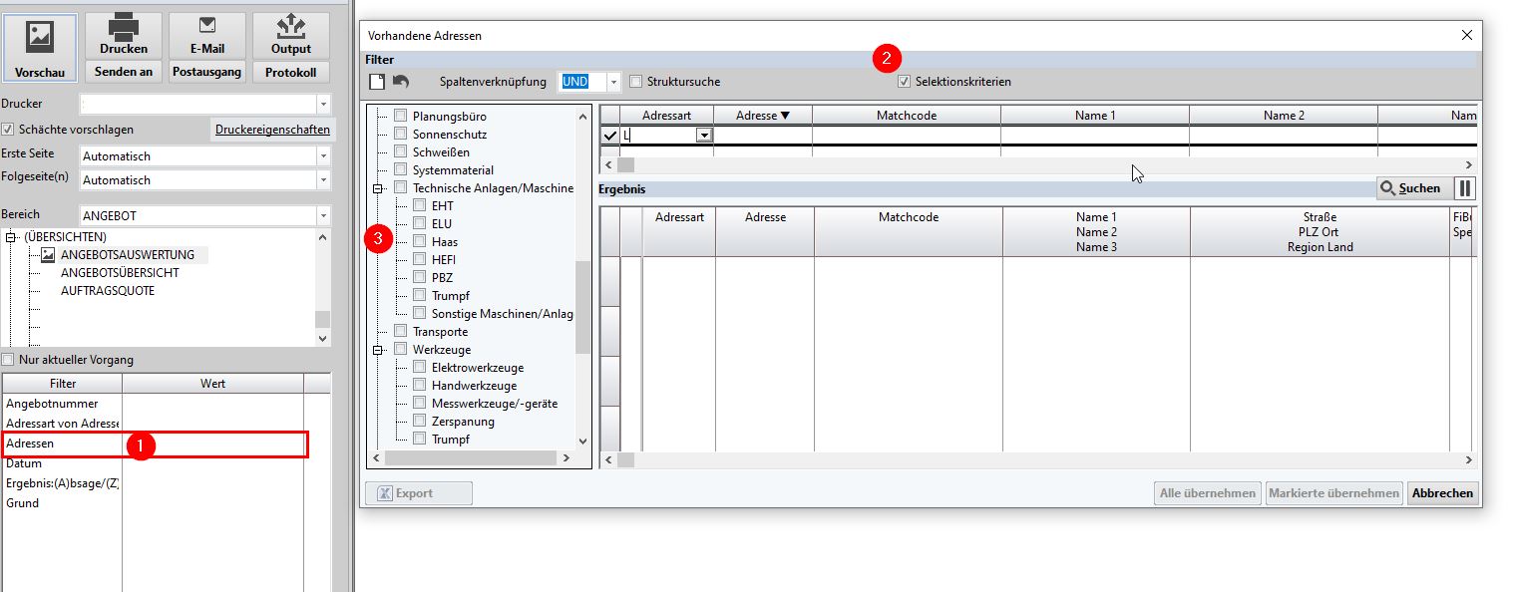Click the E-Mail envelope icon
1519x592 pixels.
207,26
